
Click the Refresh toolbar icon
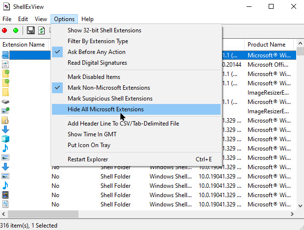coord(41,30)
